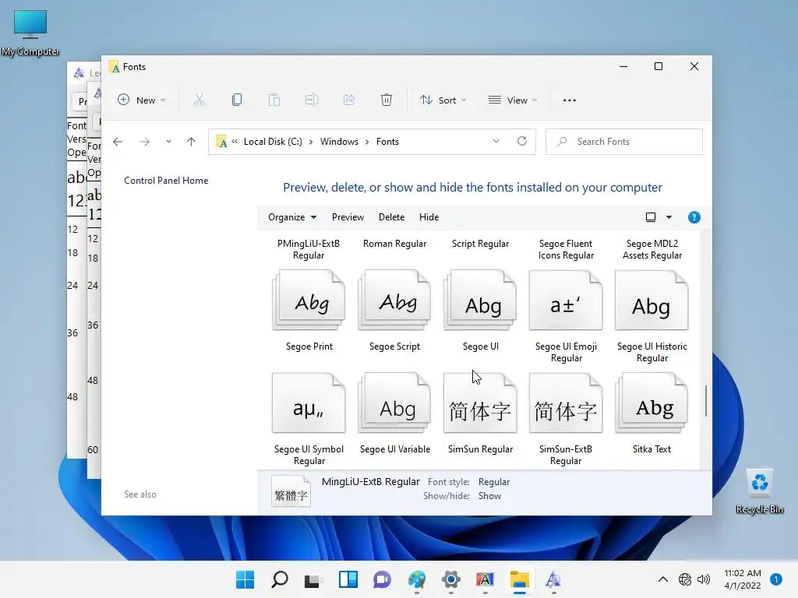The height and width of the screenshot is (598, 798).
Task: Open Control Panel Home link
Action: [x=166, y=181]
